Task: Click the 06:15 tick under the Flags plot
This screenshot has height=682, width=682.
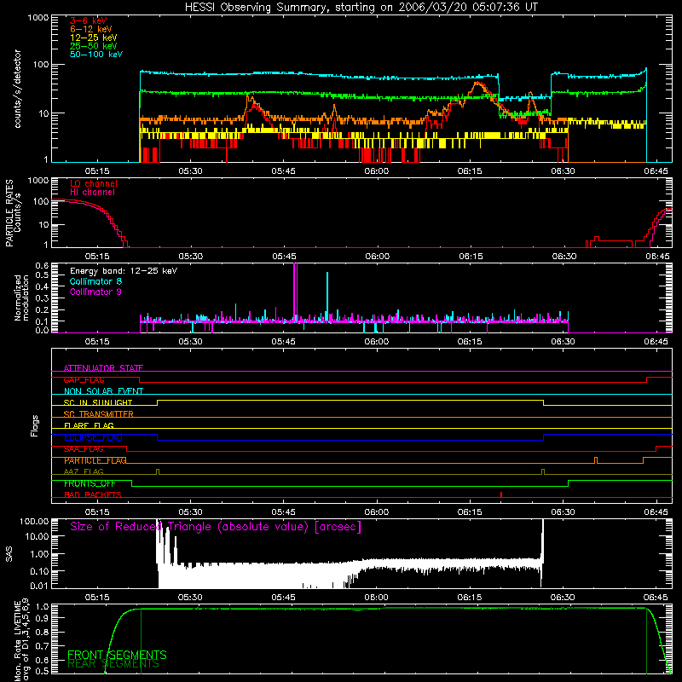Action: point(470,512)
